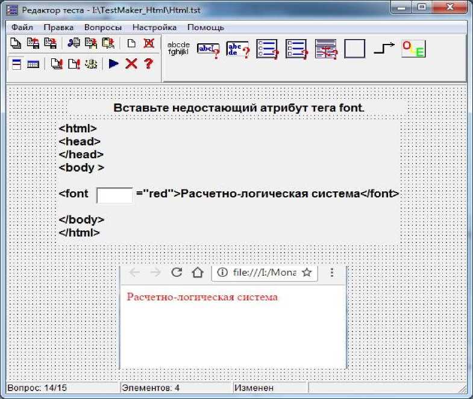Click the OLE object icon
Screen dimensions: 473x399
413,49
